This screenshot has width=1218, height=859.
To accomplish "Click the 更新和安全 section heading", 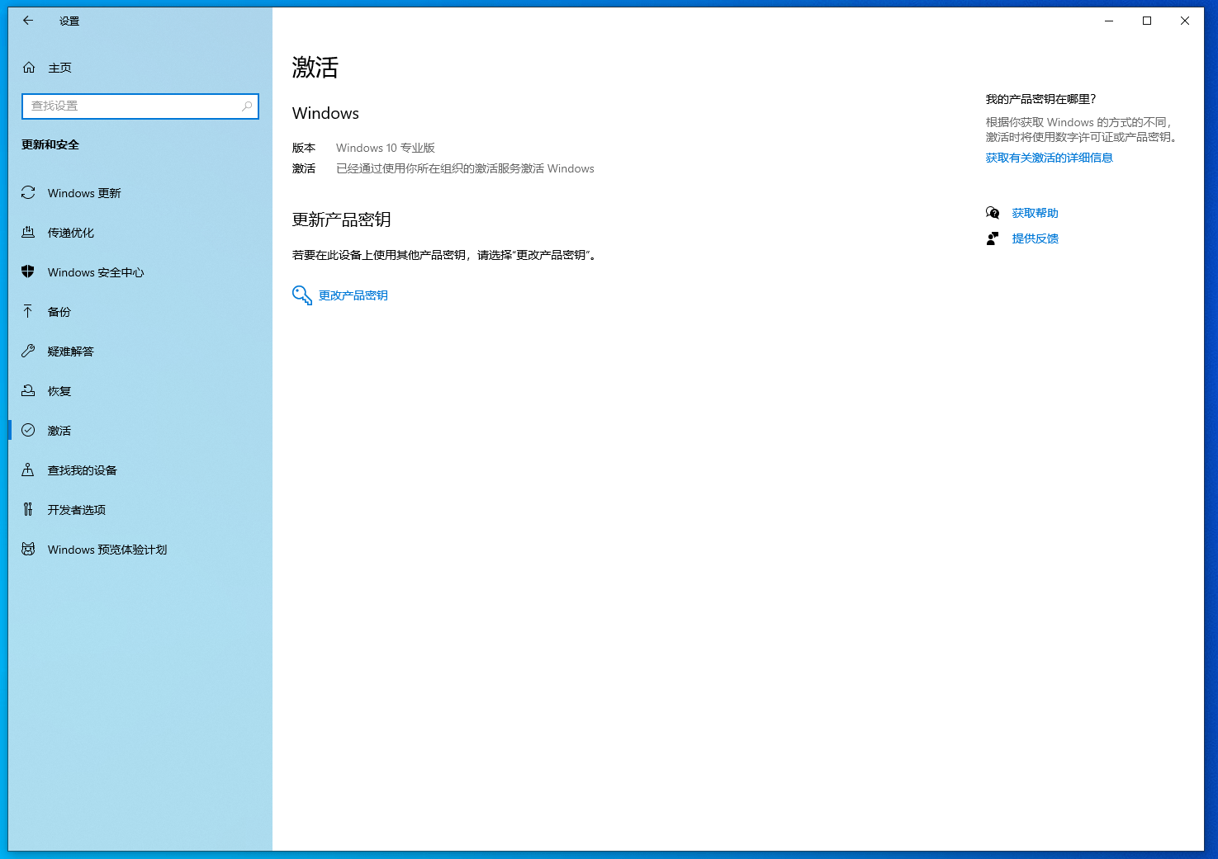I will 50,144.
